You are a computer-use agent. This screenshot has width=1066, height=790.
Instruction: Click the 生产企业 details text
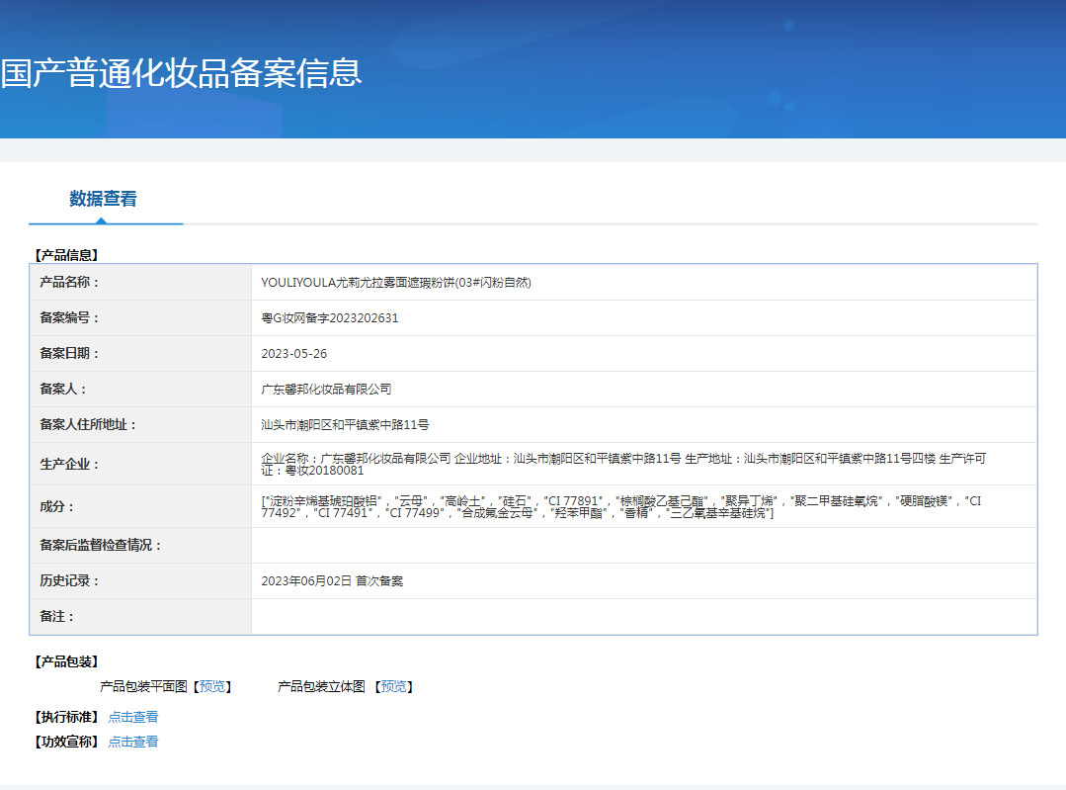(623, 464)
